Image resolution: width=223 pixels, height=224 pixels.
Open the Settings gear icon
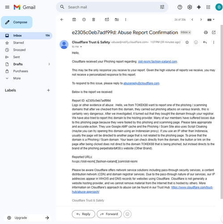pos(189,7)
